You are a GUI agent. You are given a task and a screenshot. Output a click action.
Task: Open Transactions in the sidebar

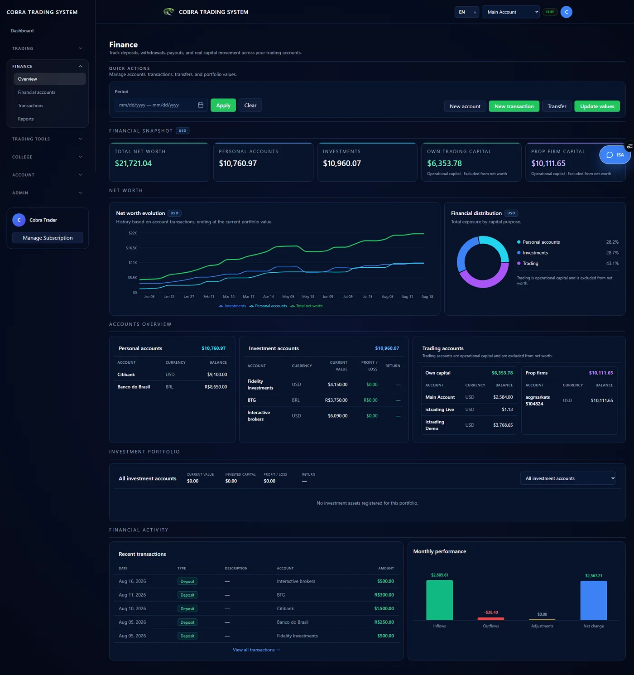coord(50,106)
